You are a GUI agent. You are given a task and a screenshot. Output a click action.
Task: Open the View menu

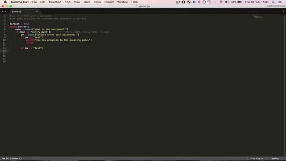click(x=77, y=2)
